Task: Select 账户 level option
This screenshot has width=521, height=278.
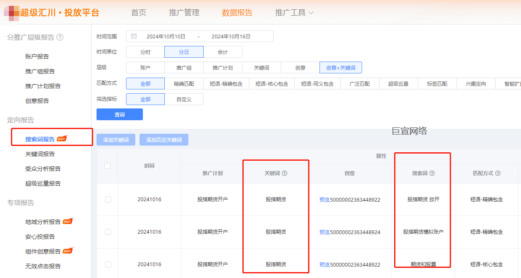Action: click(x=145, y=67)
